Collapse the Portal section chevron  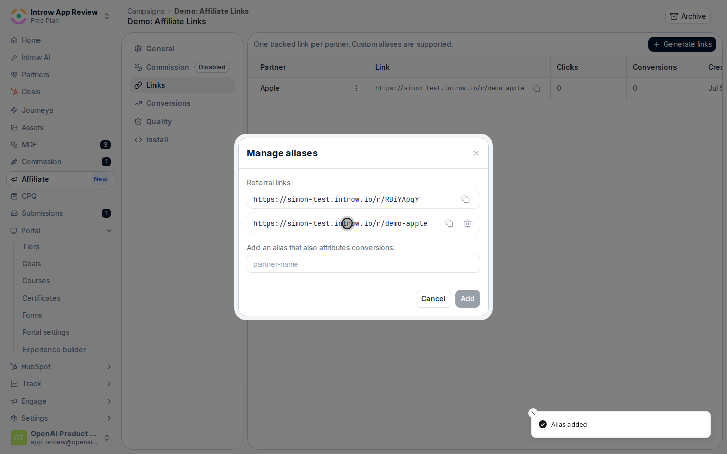pos(109,231)
